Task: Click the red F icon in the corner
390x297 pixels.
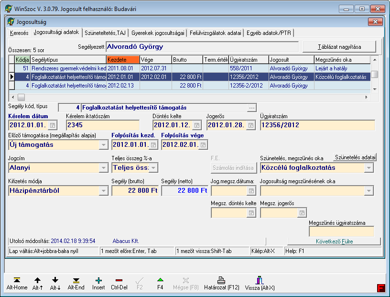Action: pos(380,288)
